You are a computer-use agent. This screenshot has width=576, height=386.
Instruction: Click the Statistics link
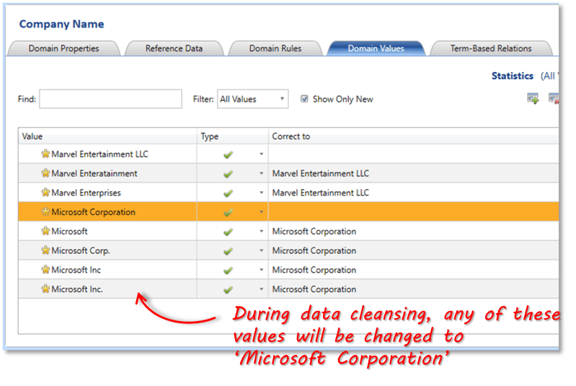[513, 76]
